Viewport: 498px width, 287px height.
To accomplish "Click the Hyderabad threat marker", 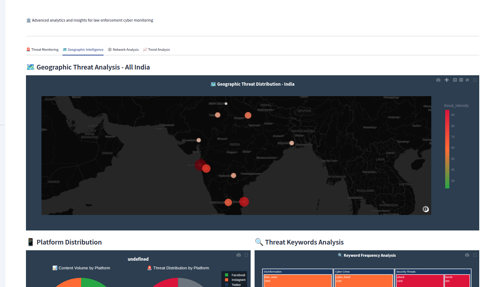I will (x=233, y=175).
